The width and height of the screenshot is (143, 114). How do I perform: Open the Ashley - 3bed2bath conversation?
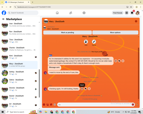tap(19, 73)
